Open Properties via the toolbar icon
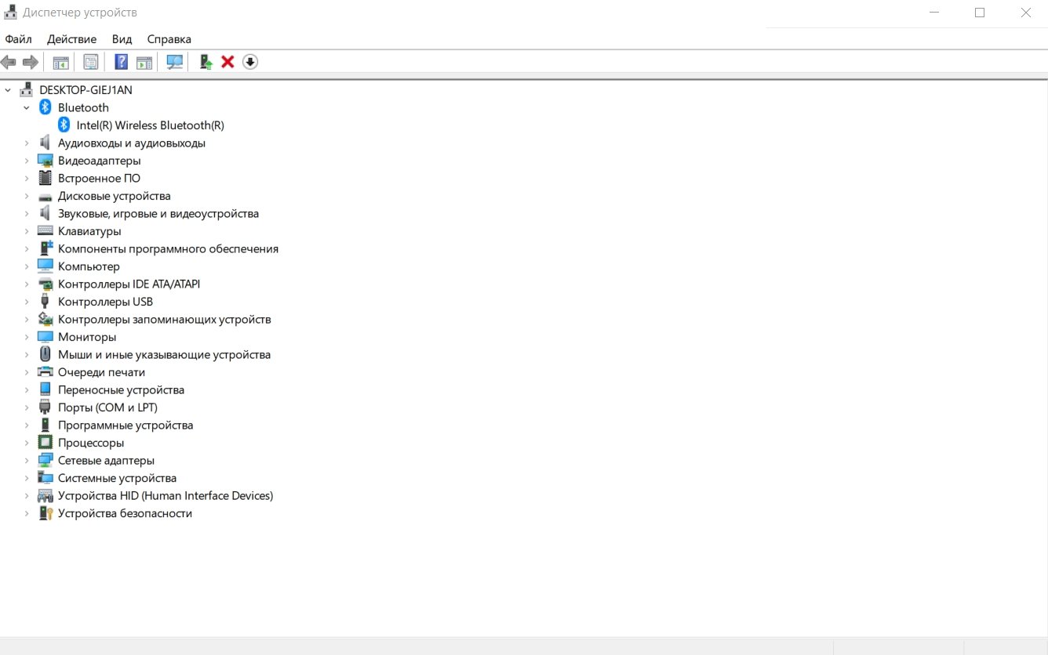 click(x=91, y=62)
